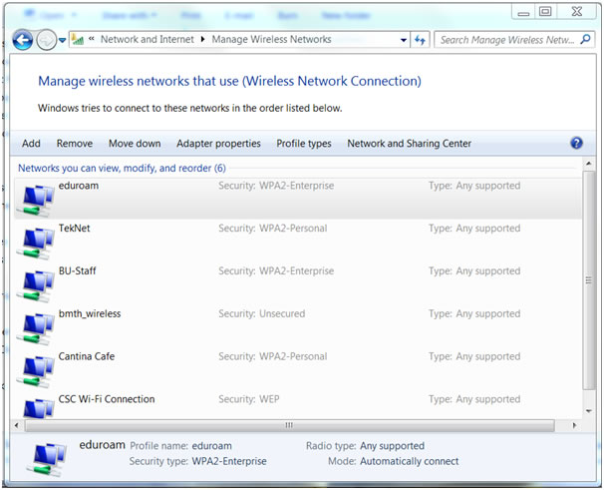The width and height of the screenshot is (604, 490).
Task: Open Profile types
Action: pyautogui.click(x=304, y=144)
